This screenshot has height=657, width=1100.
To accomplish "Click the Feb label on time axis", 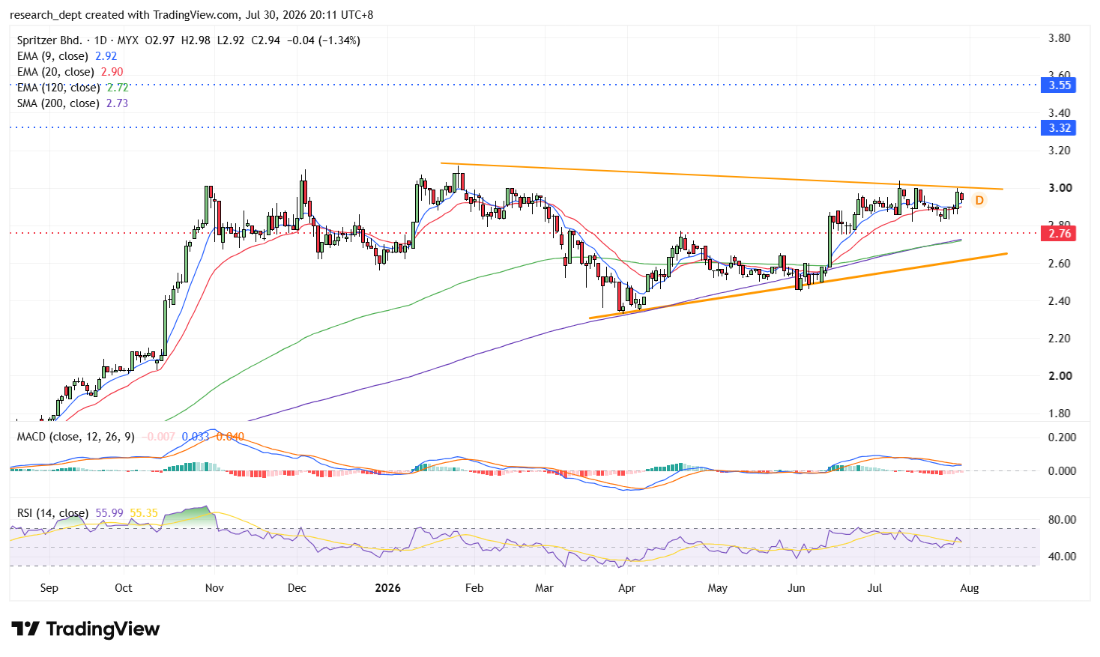I will click(x=474, y=588).
